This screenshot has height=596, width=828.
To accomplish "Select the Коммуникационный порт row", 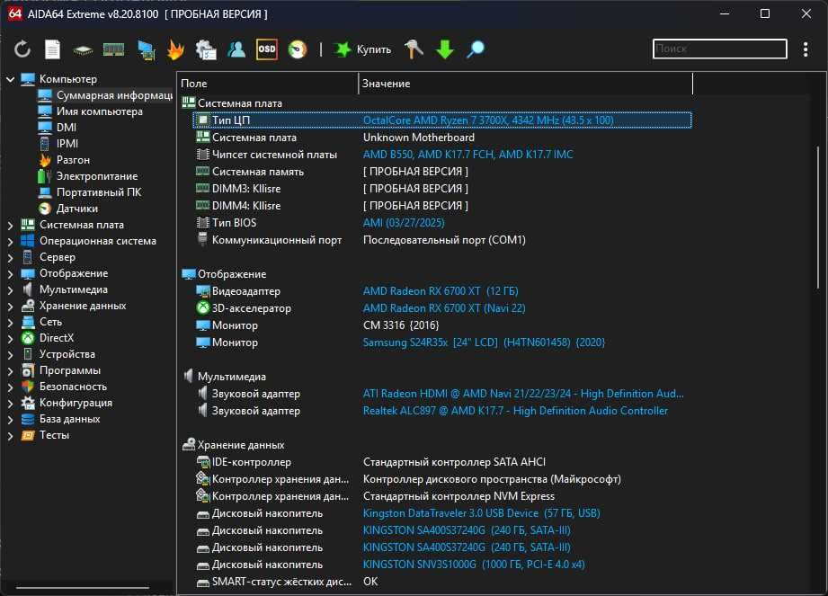I will 442,240.
